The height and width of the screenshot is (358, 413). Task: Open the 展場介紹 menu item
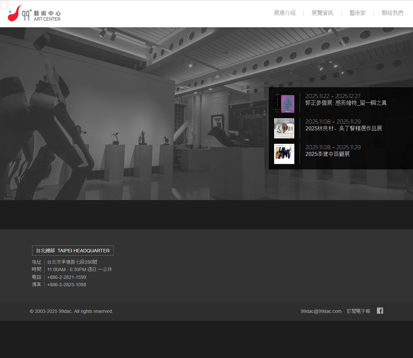pyautogui.click(x=285, y=13)
